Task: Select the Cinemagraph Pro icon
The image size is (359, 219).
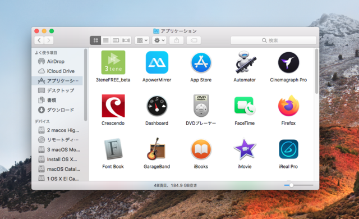Action: click(x=288, y=62)
